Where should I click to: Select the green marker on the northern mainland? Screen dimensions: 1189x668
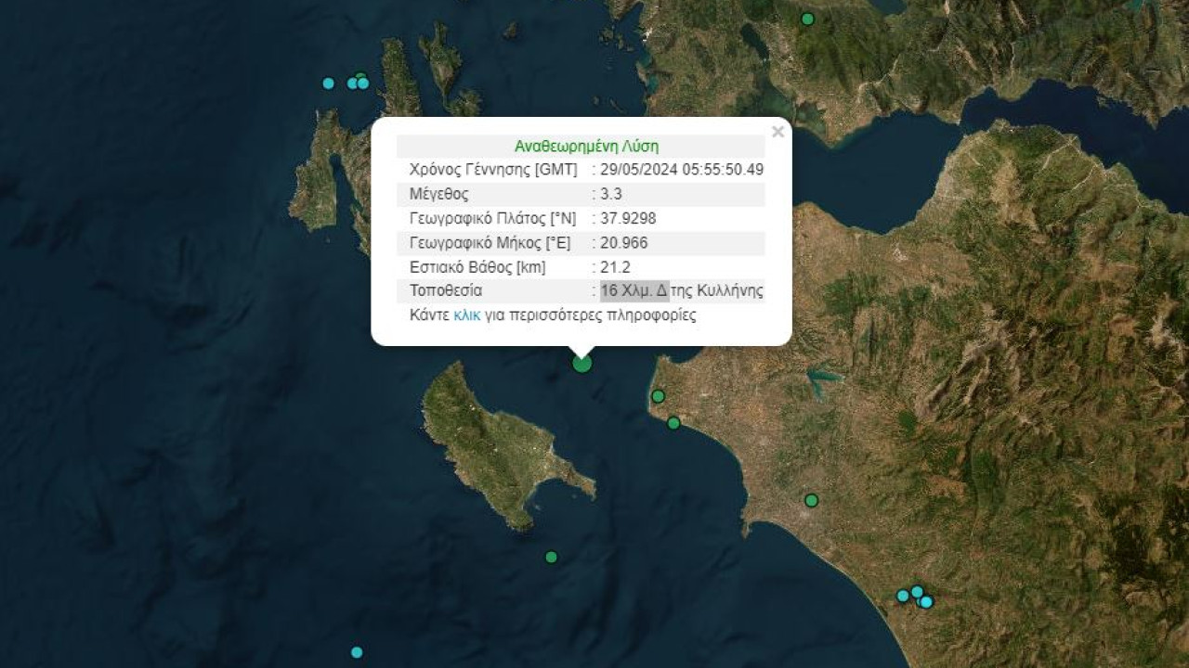coord(807,19)
